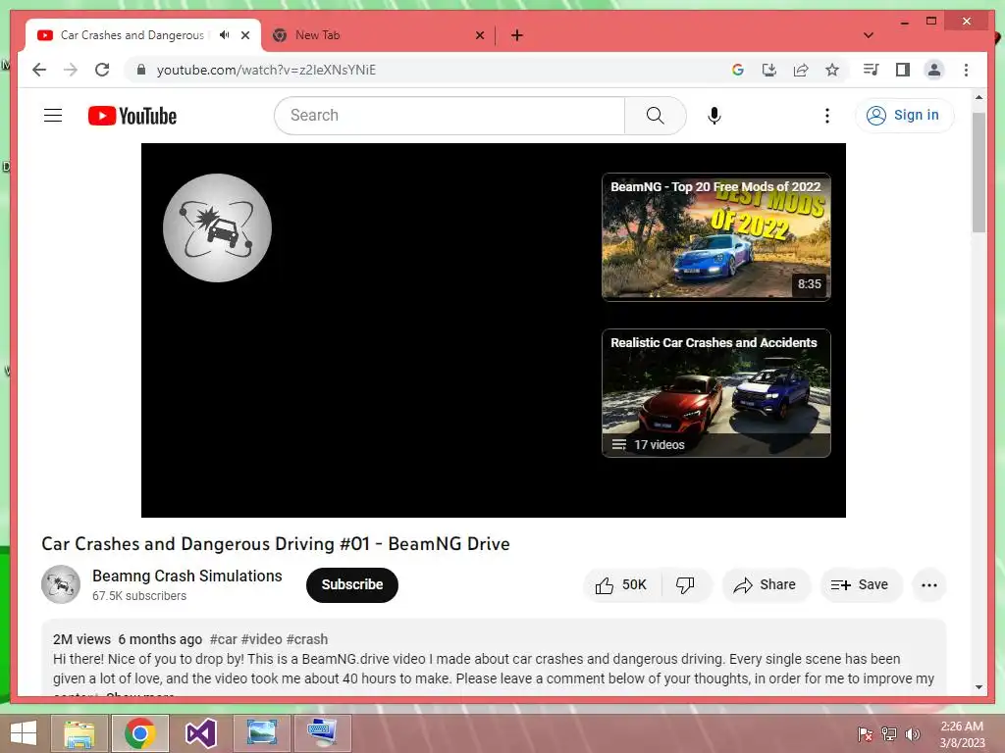This screenshot has width=1005, height=753.
Task: Select the Car Crashes and Dangerous tab
Action: [132, 35]
